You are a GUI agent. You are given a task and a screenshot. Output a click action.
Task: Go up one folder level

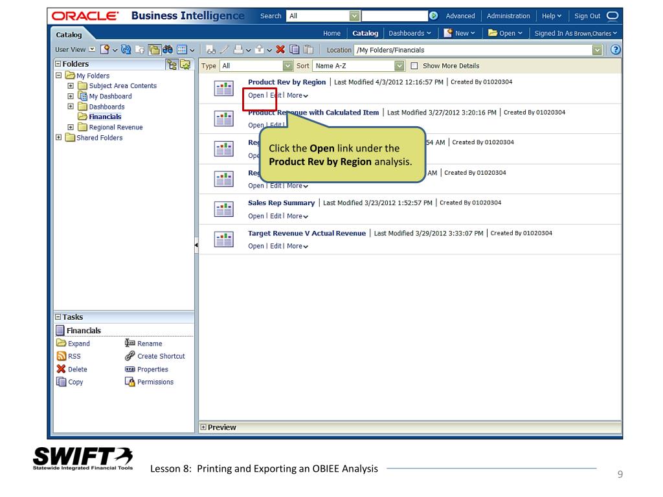click(x=140, y=49)
